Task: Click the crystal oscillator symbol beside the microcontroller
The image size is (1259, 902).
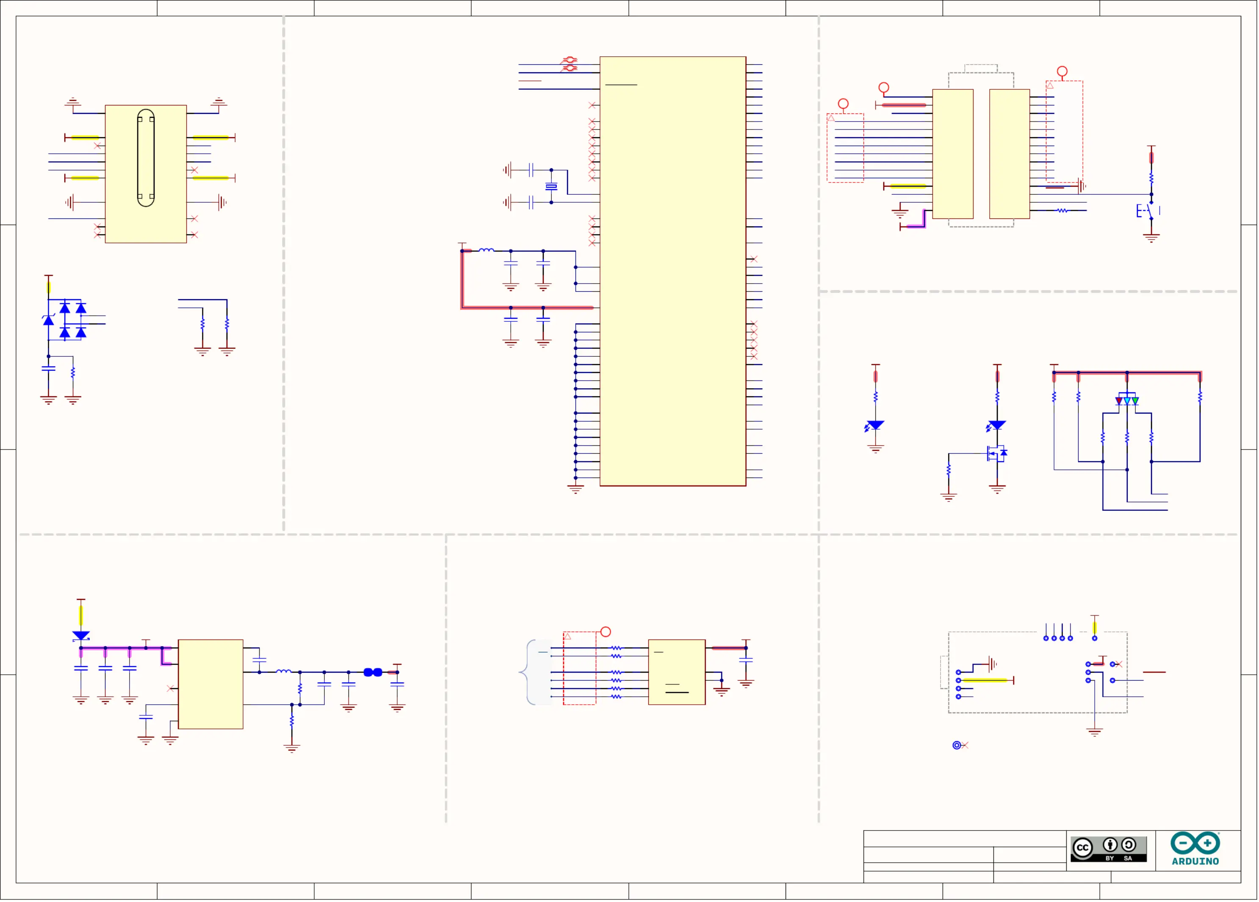Action: [x=551, y=186]
